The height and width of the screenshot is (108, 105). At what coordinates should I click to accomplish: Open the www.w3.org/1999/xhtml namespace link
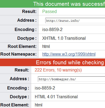(69, 54)
